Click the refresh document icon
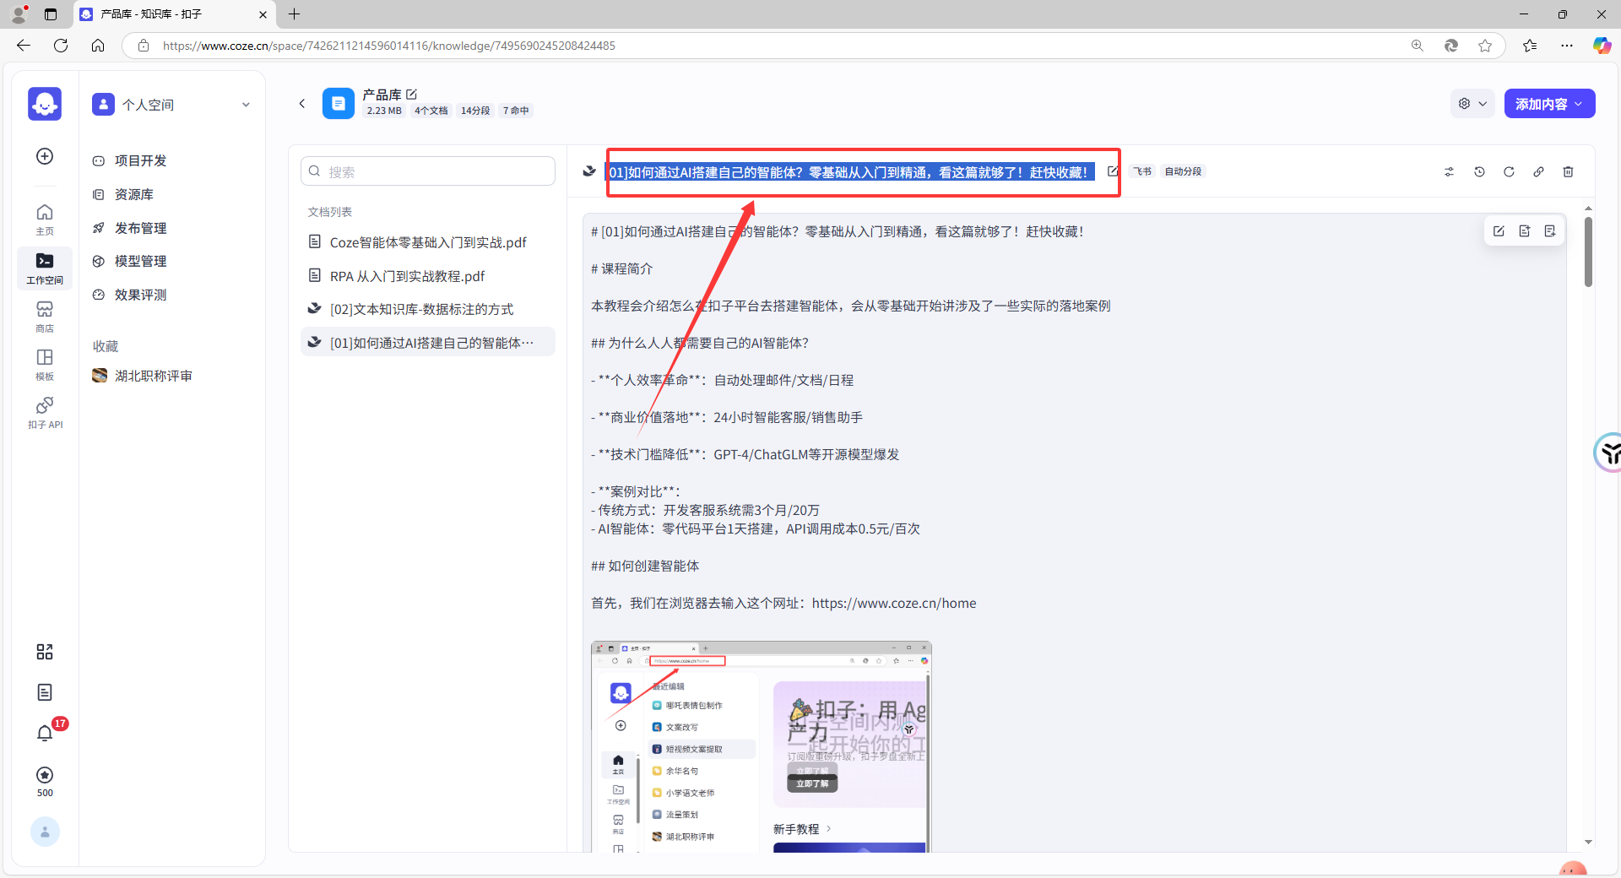The height and width of the screenshot is (878, 1621). 1509,171
